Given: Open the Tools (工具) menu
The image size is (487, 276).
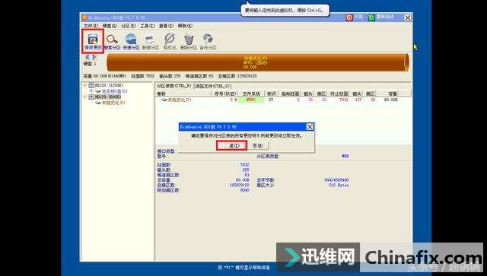Looking at the screenshot, I should pos(147,26).
